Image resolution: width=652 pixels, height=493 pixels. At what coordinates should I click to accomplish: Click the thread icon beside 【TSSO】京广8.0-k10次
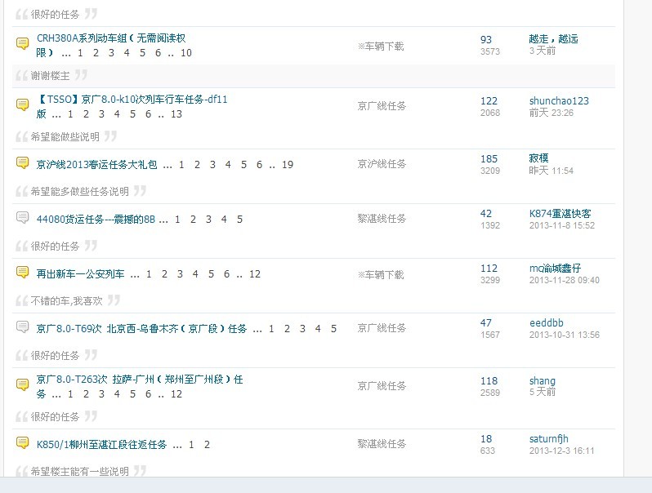click(23, 106)
